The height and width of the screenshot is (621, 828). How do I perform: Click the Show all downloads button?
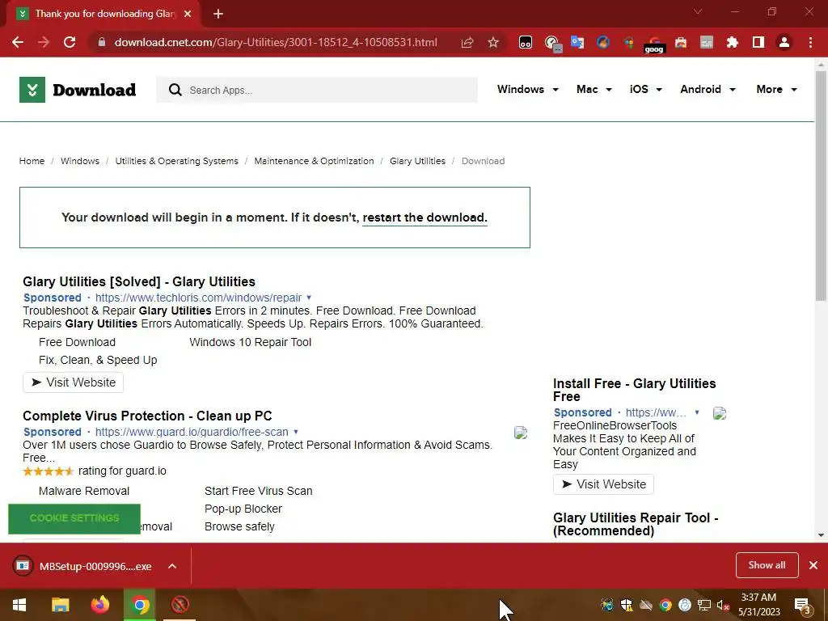tap(767, 565)
